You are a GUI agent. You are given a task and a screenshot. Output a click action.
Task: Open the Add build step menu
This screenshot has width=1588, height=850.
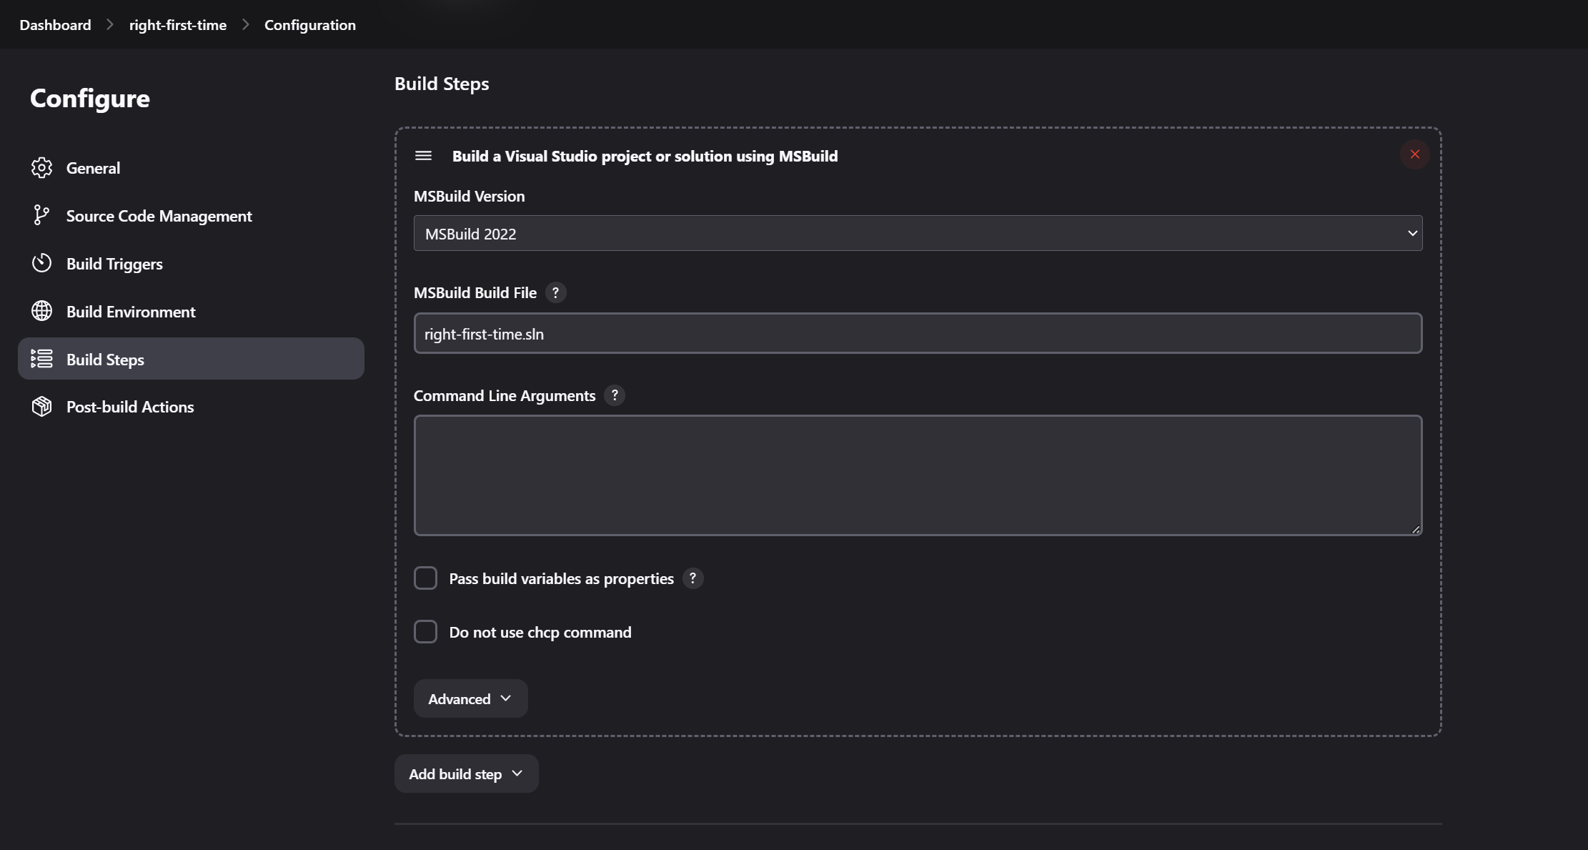[x=466, y=774]
